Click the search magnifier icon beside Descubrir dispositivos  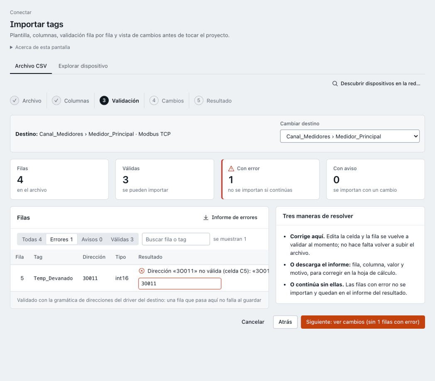click(335, 83)
